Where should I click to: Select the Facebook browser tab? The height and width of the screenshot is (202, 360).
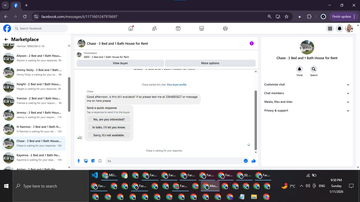tap(16, 5)
